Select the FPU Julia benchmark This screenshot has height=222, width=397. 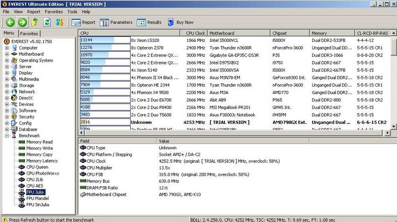35,192
